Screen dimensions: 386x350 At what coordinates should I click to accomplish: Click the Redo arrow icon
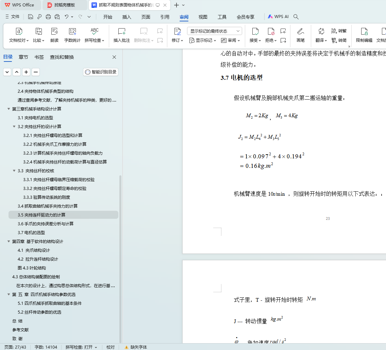click(80, 17)
